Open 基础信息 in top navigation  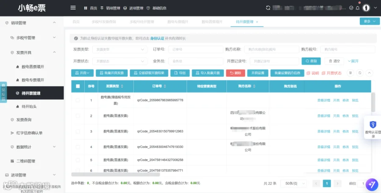point(157,8)
